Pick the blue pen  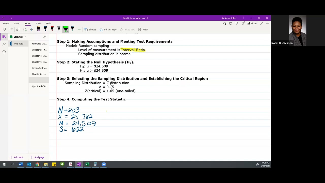click(45, 29)
